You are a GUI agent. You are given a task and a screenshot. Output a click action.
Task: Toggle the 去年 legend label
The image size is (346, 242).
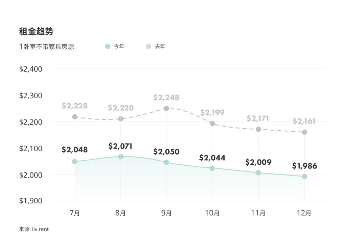160,47
